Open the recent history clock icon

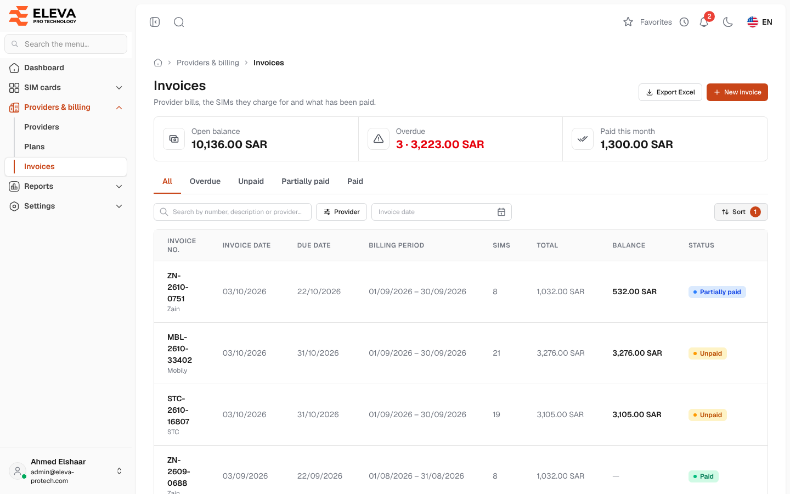(684, 22)
